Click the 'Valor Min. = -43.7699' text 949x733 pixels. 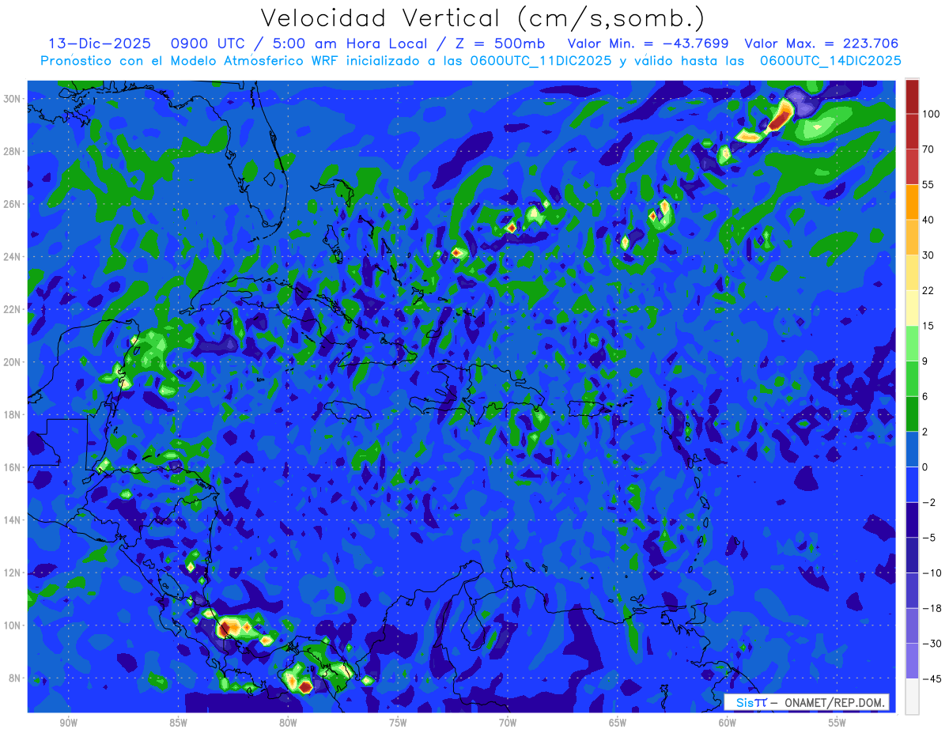coord(648,43)
